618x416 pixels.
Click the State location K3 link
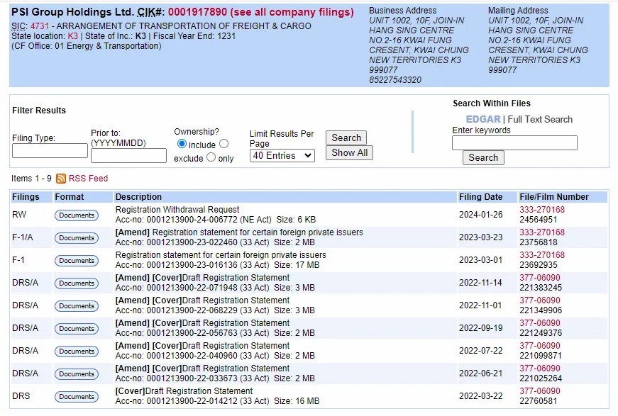pos(73,36)
